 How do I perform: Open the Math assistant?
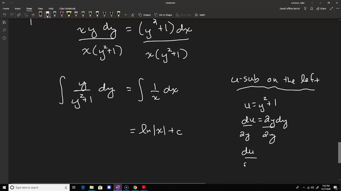pos(200,15)
